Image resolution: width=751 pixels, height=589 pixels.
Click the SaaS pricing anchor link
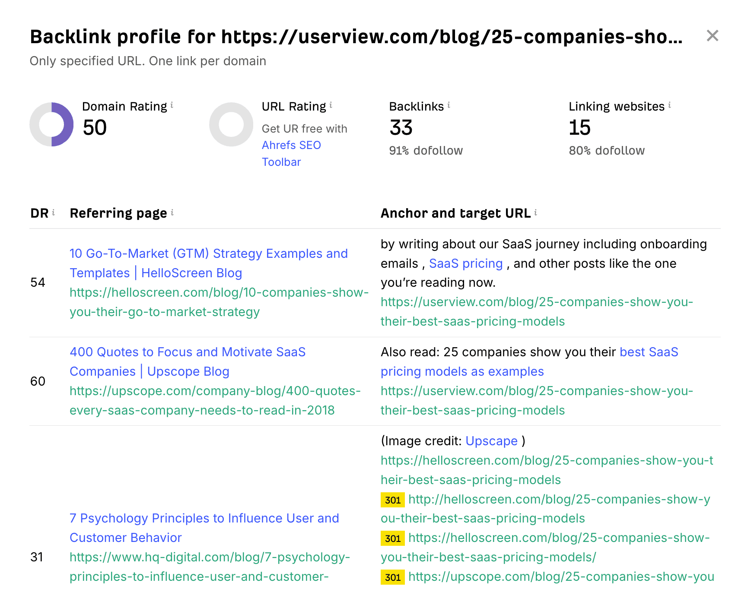tap(466, 263)
